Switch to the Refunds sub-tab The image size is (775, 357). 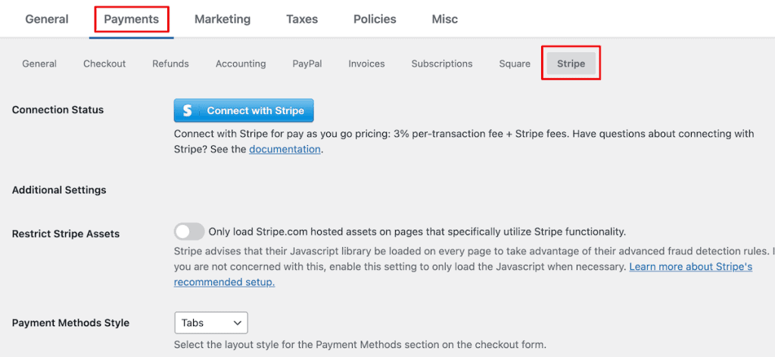pos(170,64)
